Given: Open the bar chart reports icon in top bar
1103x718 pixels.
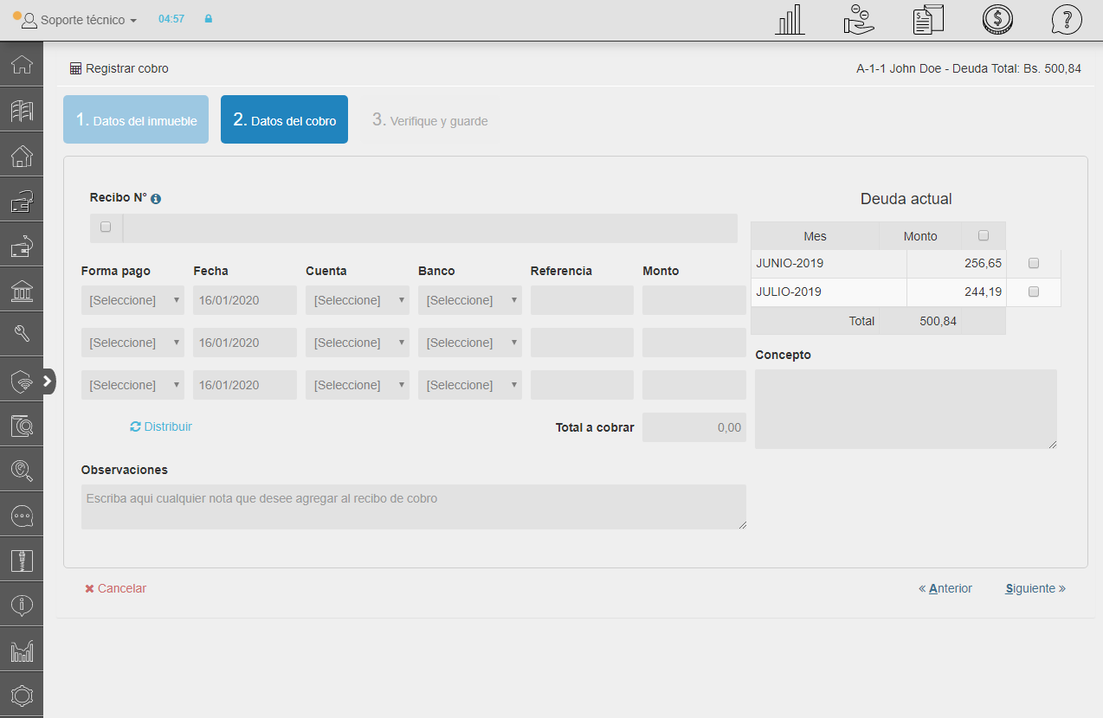Looking at the screenshot, I should coord(790,20).
